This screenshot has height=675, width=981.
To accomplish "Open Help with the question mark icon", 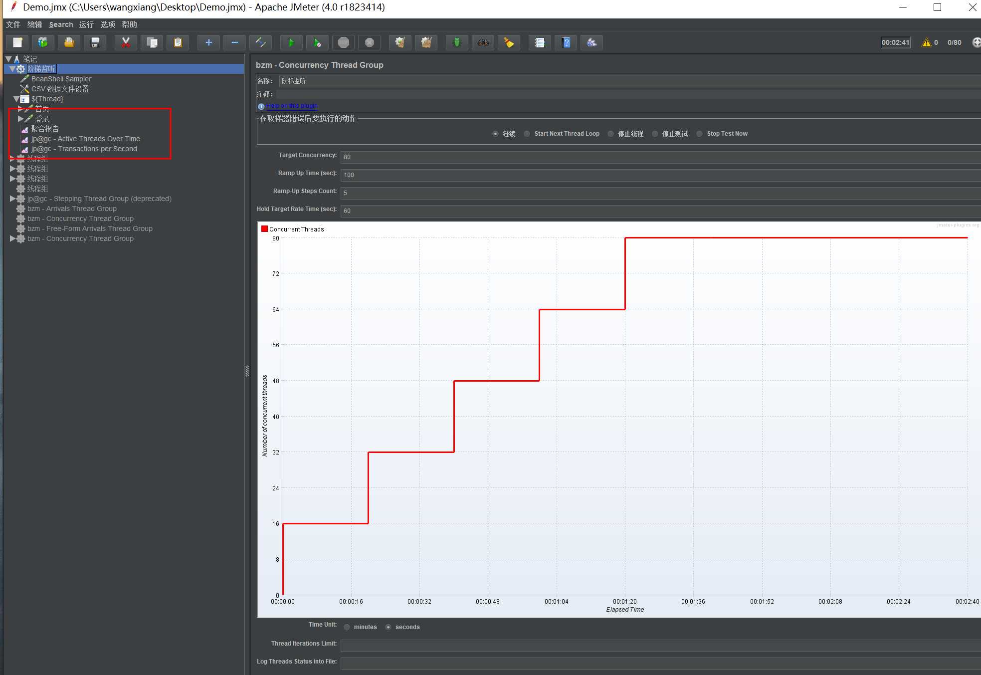I will tap(566, 42).
